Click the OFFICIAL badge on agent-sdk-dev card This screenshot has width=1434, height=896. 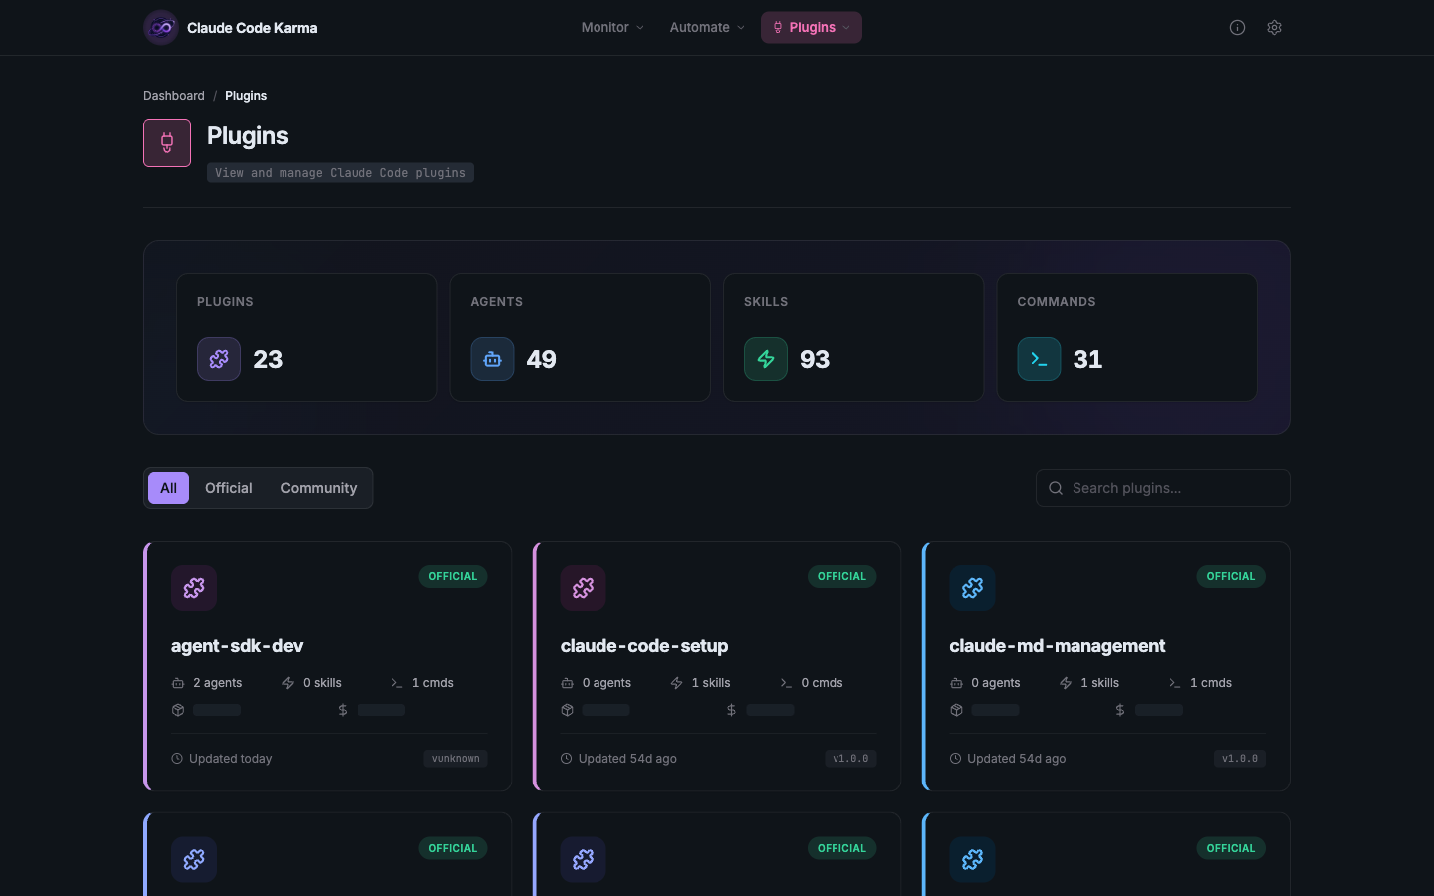(453, 577)
